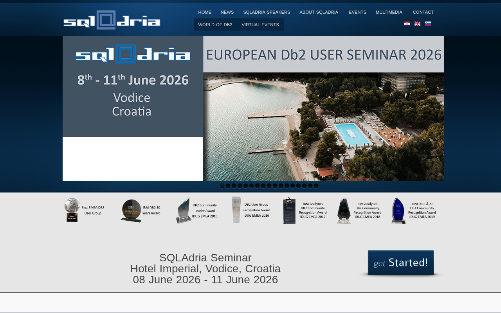Image resolution: width=501 pixels, height=313 pixels.
Task: Go to the HOME menu item
Action: 205,12
